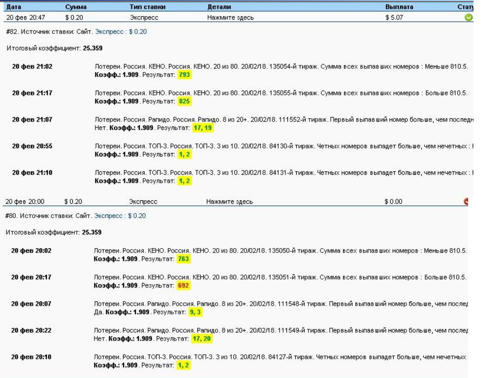Click time entry '20 фев 20:22'
This screenshot has width=504, height=378.
pos(31,330)
